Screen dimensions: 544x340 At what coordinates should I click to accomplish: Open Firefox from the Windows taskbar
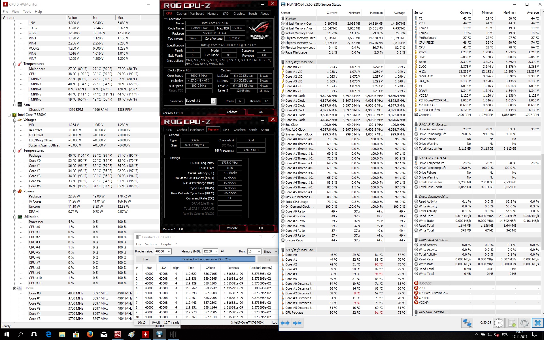[90, 334]
